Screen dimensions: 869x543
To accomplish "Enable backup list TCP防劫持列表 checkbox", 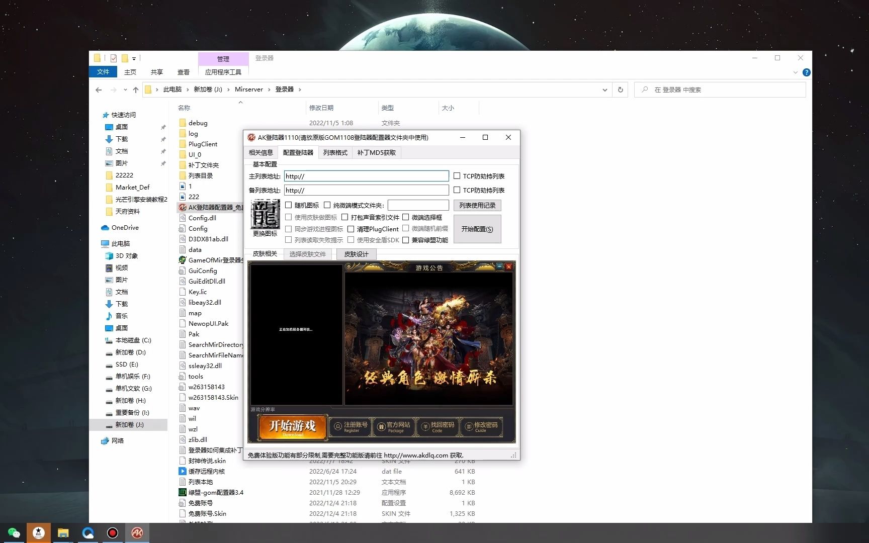I will 457,190.
